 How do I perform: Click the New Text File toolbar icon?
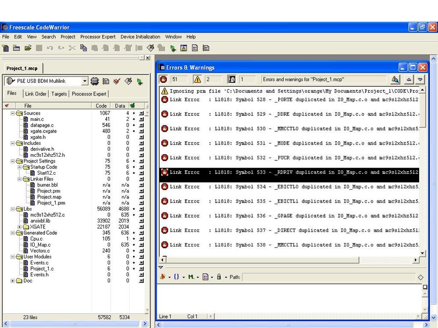coord(5,48)
